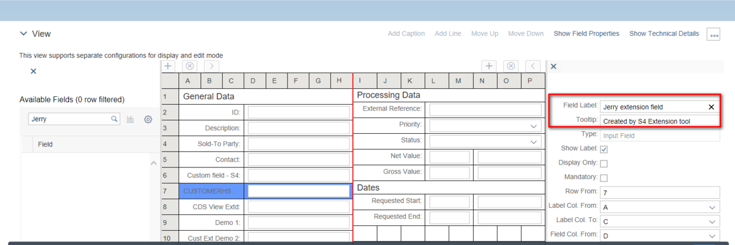The image size is (735, 245).
Task: Click the remove icon above the General Data panel
Action: 189,66
